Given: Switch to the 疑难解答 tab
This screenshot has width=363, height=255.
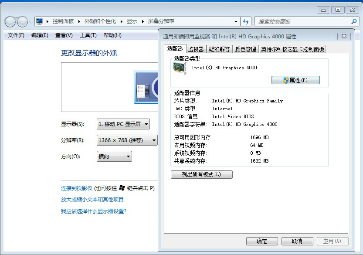Looking at the screenshot, I should point(219,49).
